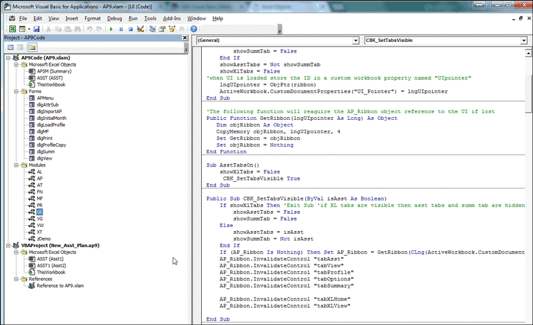Image resolution: width=533 pixels, height=325 pixels.
Task: Click the VBA system menu icon left of File
Action: (x=12, y=19)
